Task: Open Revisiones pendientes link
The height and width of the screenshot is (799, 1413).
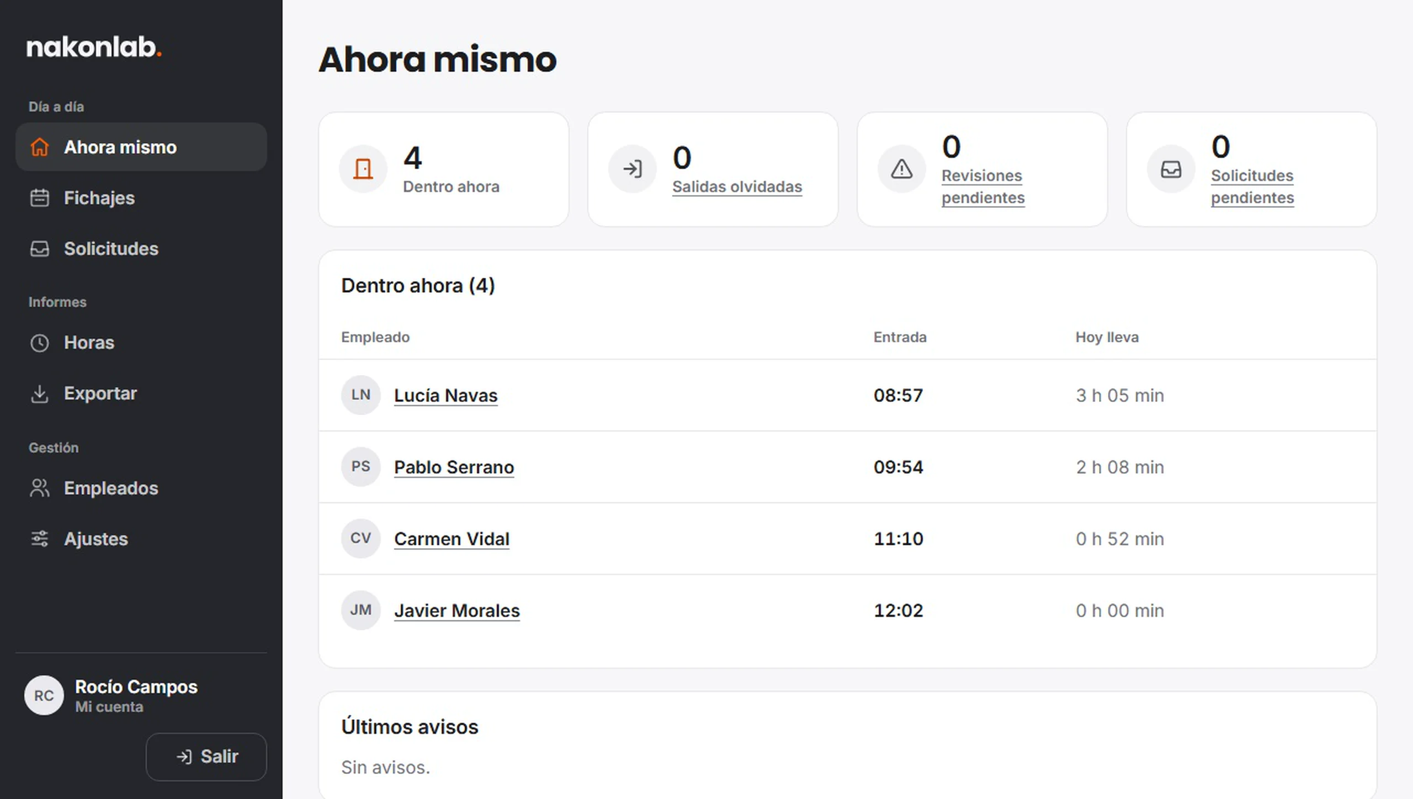Action: [x=983, y=187]
